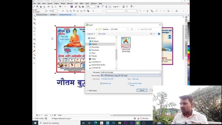Click the Open folder icon in toolbar
222x125 pixels.
coord(37,7)
